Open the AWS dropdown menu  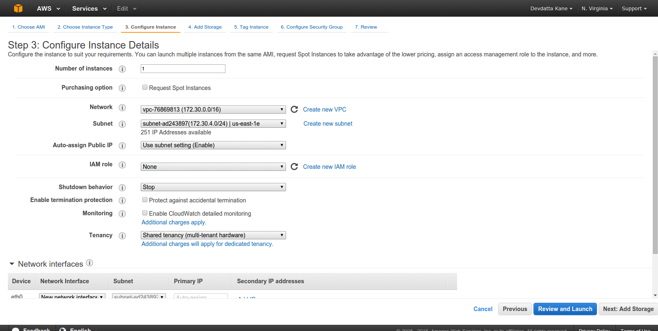[x=48, y=8]
